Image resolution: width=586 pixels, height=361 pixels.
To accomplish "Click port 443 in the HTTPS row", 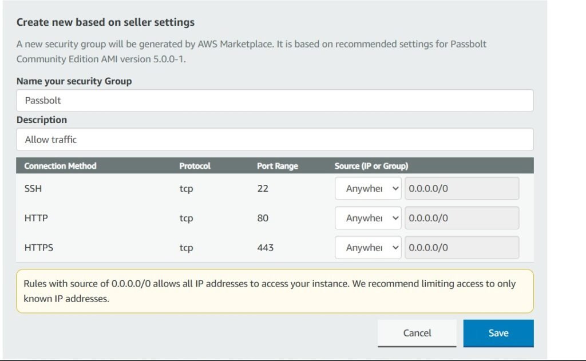I will coord(266,248).
